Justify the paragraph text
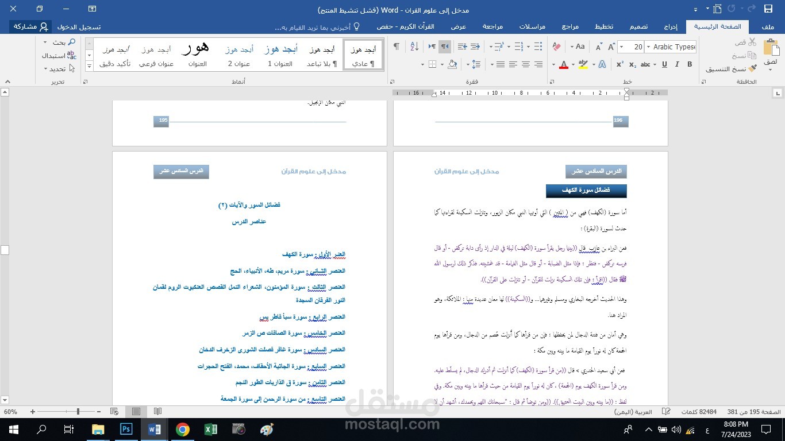The height and width of the screenshot is (441, 785). pyautogui.click(x=501, y=64)
